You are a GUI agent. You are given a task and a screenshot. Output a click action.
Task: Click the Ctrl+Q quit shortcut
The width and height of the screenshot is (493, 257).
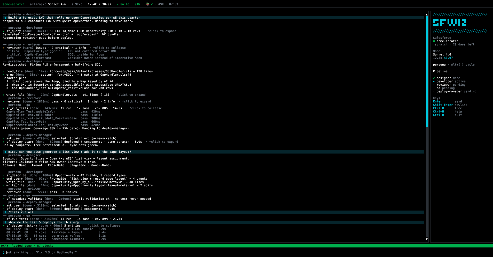[448, 115]
